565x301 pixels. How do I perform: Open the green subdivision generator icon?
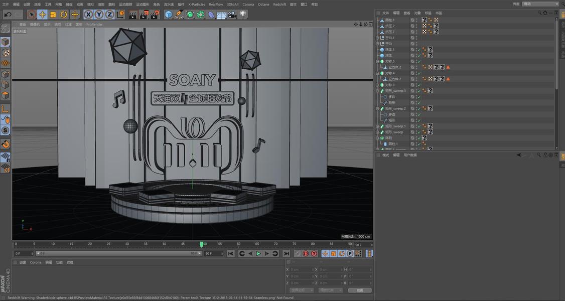(x=190, y=15)
